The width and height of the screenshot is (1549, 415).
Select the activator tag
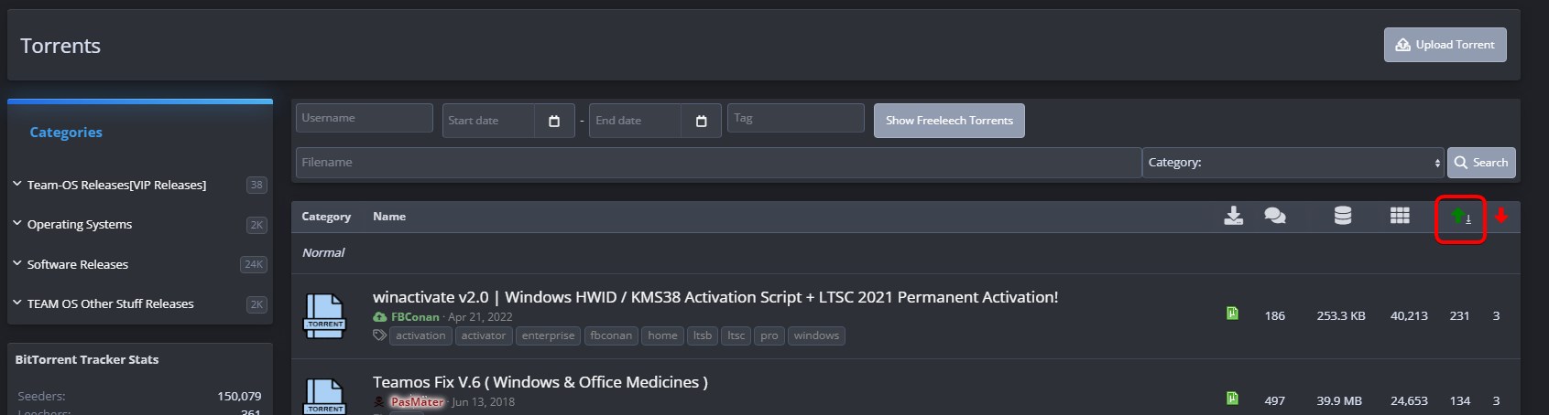[x=484, y=335]
